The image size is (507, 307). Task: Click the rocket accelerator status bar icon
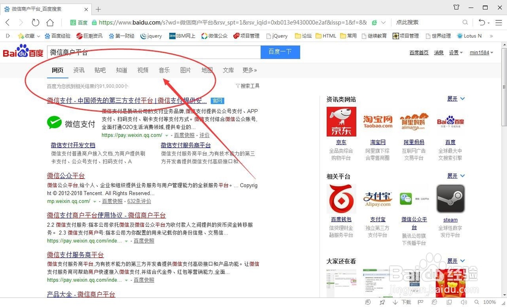(382, 302)
